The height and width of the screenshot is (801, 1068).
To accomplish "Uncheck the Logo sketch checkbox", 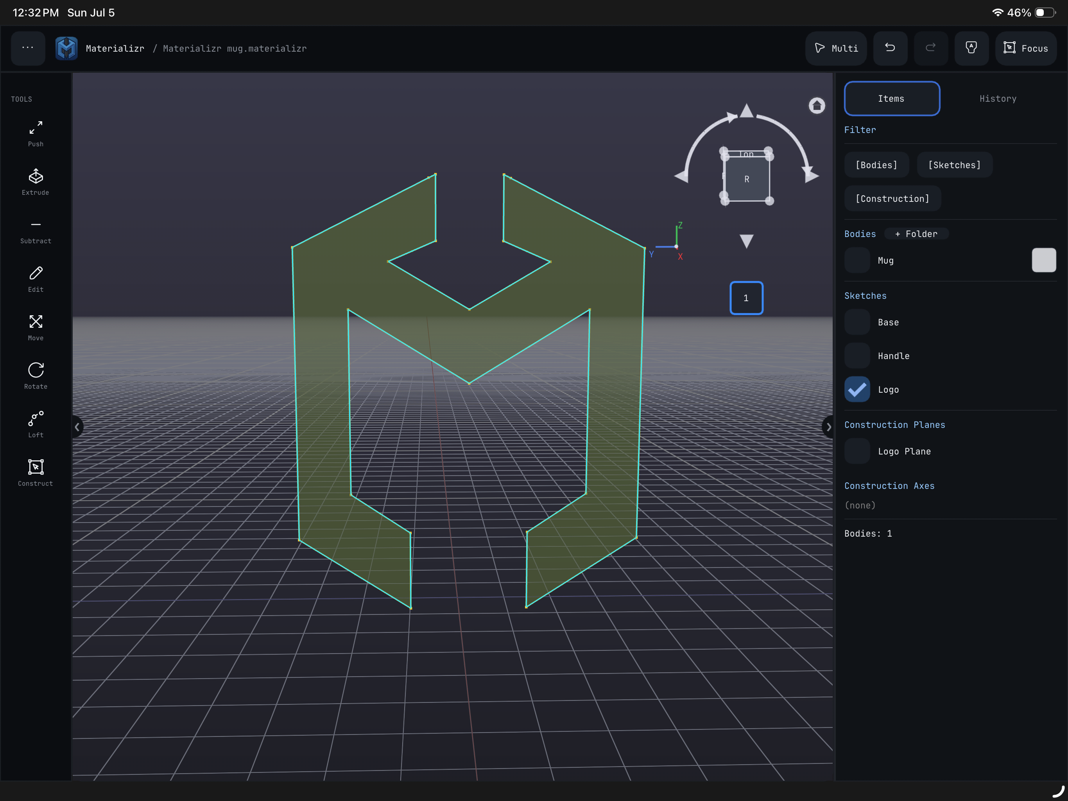I will [857, 390].
